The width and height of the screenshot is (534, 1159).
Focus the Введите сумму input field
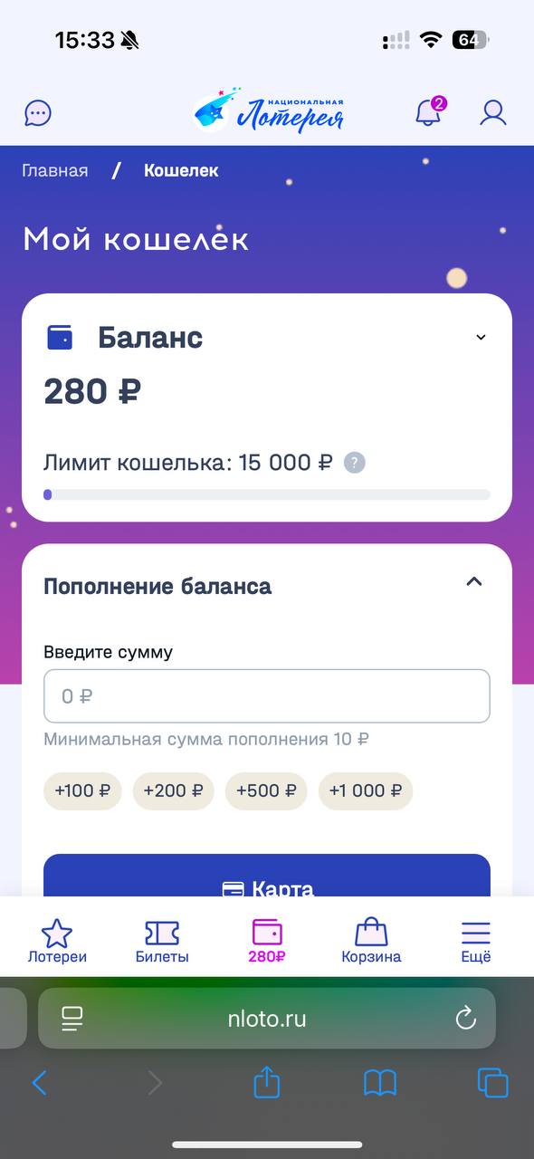click(267, 696)
